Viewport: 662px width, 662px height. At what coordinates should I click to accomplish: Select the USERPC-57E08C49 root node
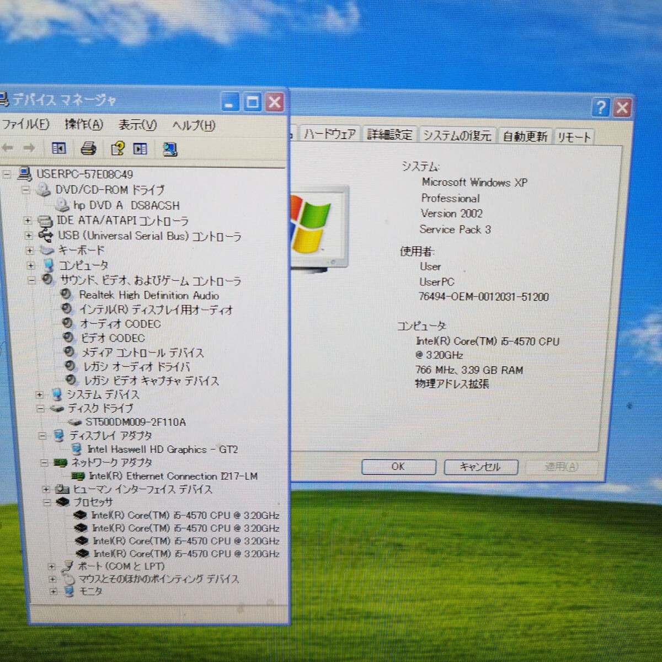[x=84, y=174]
